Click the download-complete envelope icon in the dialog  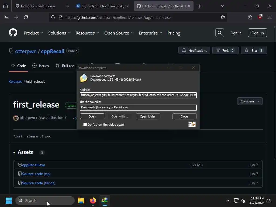click(x=84, y=78)
